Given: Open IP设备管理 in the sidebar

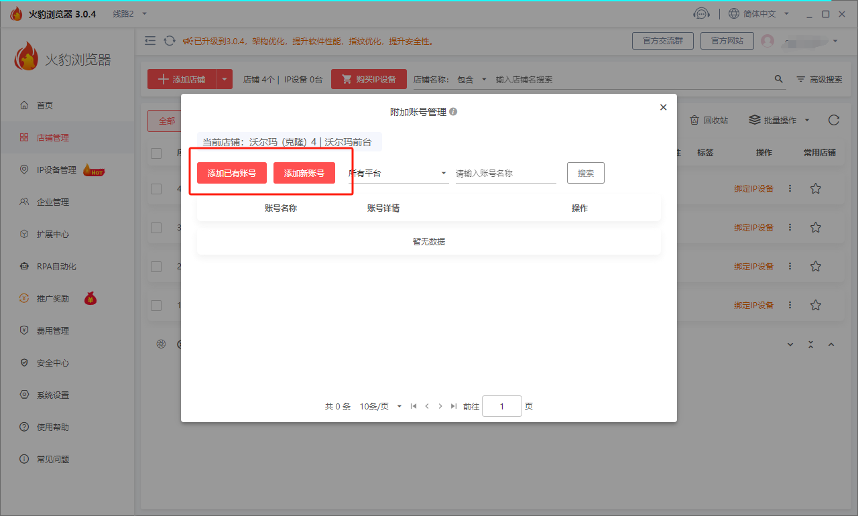Looking at the screenshot, I should (56, 170).
